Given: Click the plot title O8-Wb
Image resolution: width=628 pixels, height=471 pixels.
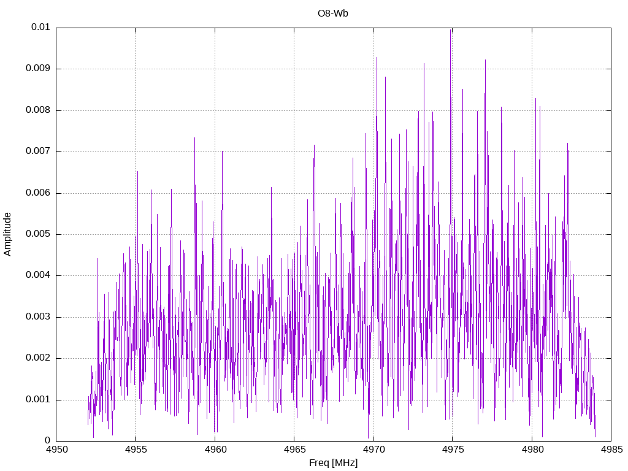Looking at the screenshot, I should click(x=333, y=13).
